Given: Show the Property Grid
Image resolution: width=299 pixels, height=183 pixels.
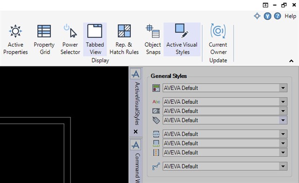Looking at the screenshot, I should tap(44, 40).
